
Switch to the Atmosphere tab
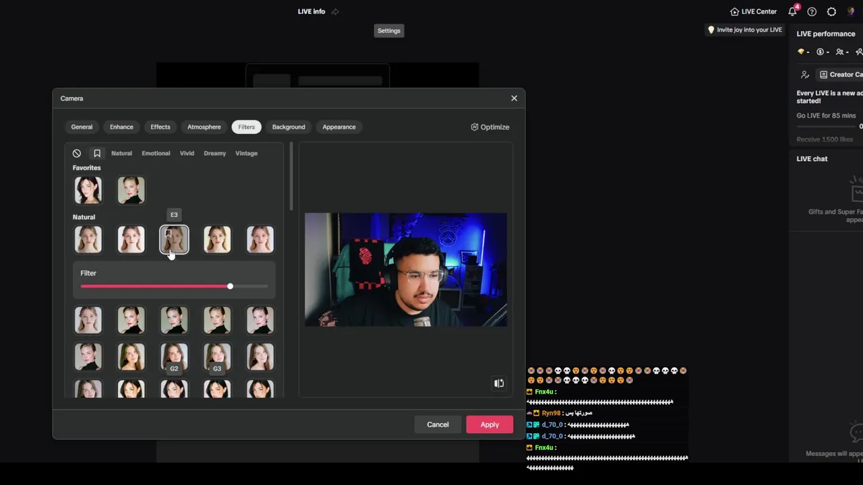204,127
